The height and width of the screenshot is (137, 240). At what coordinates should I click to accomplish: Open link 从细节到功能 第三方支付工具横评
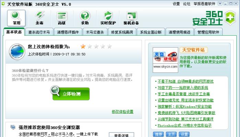(185, 119)
